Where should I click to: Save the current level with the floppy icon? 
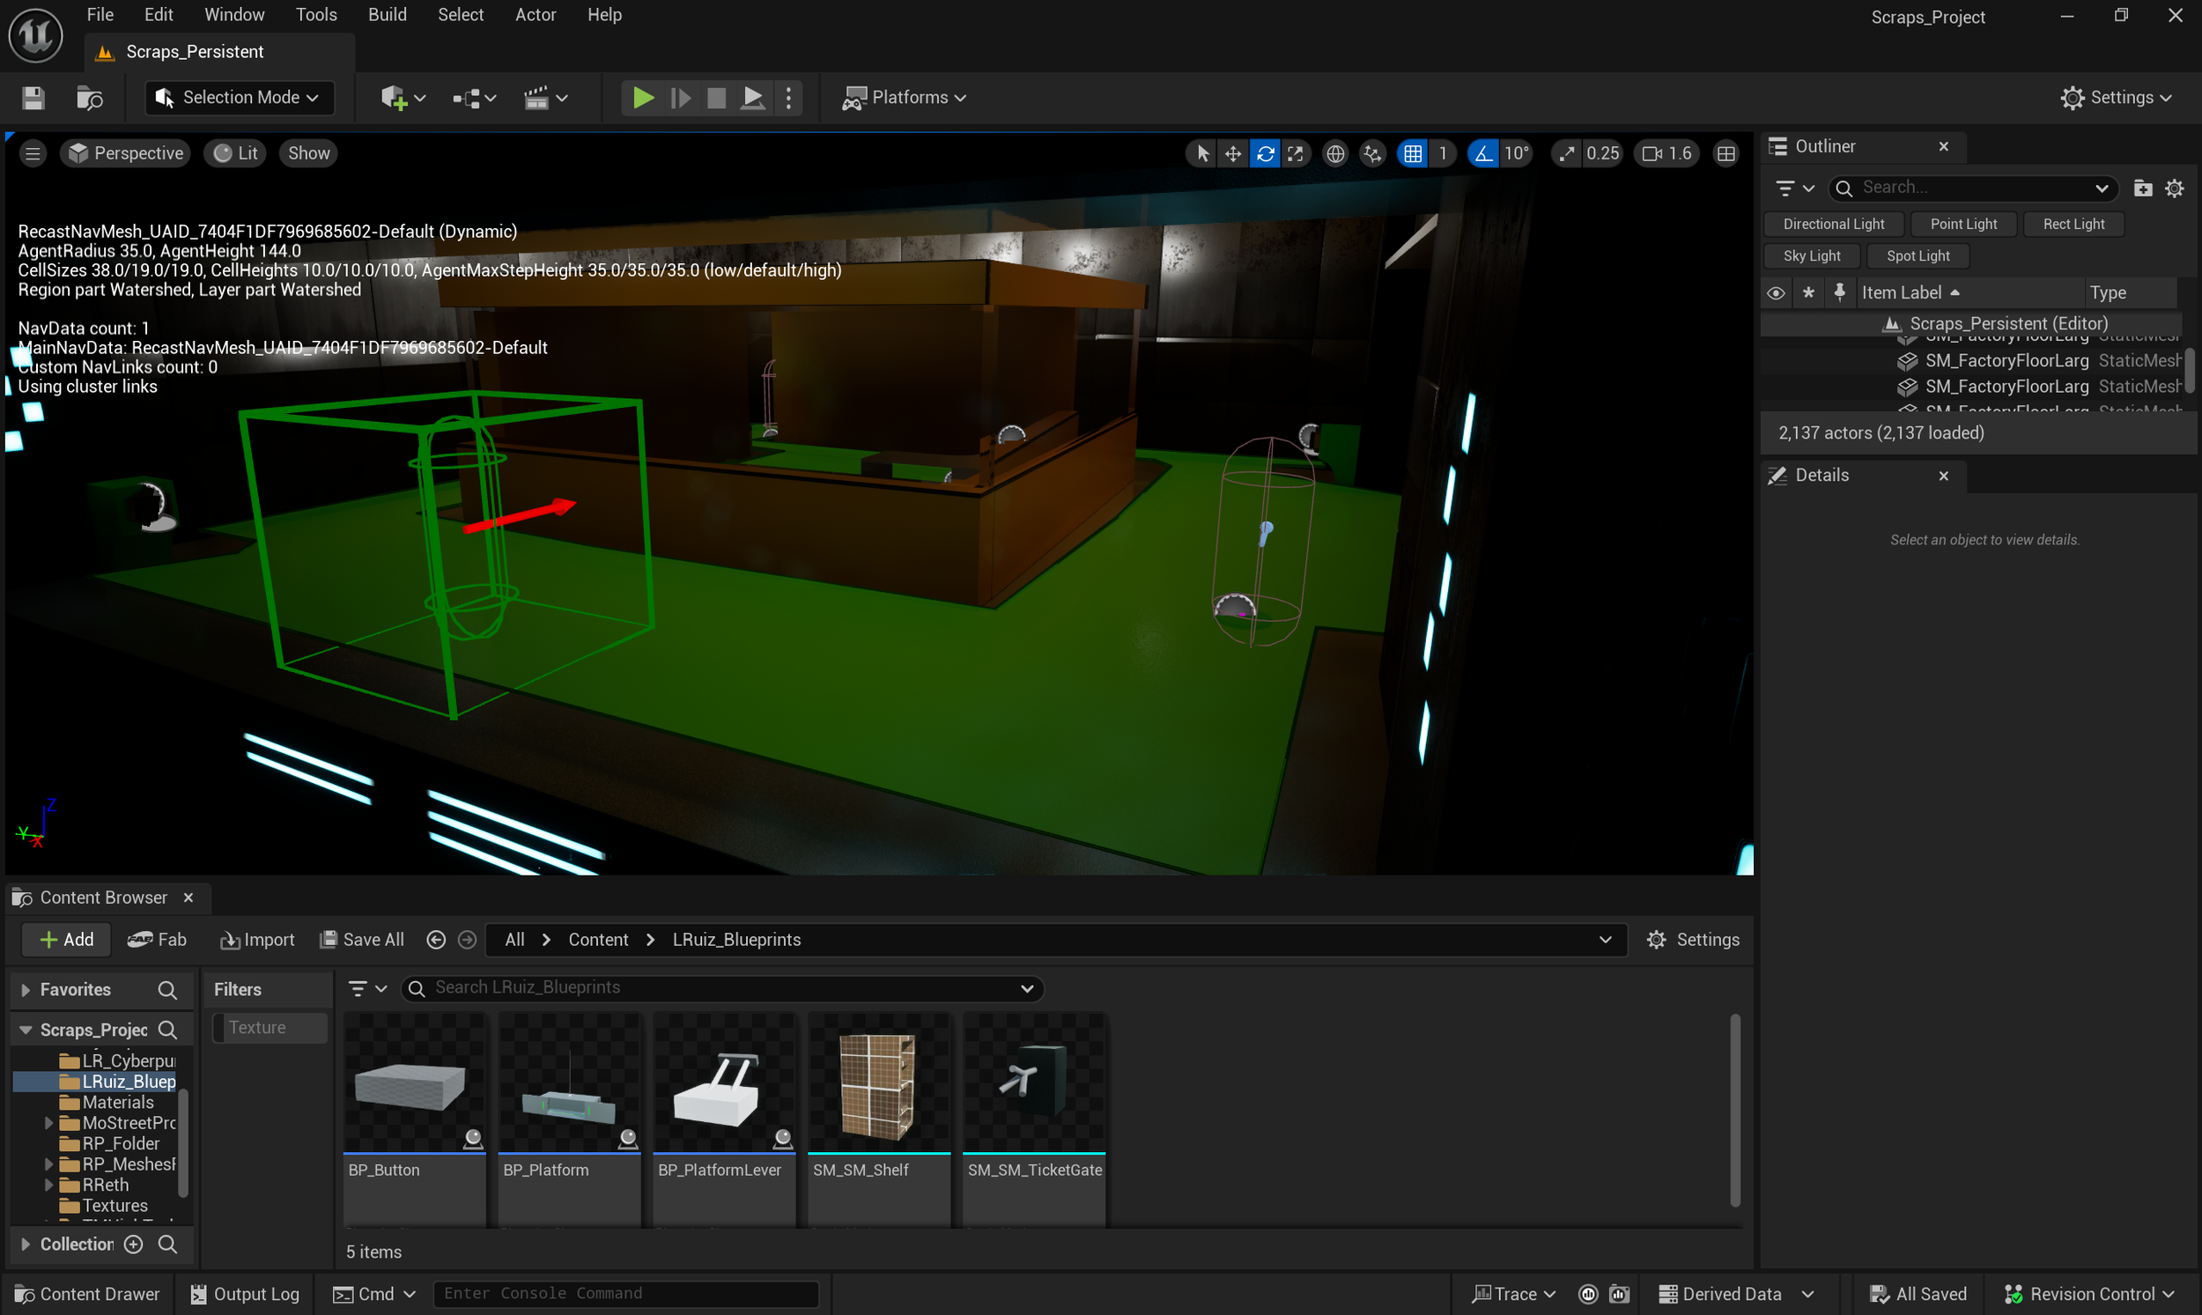point(33,98)
